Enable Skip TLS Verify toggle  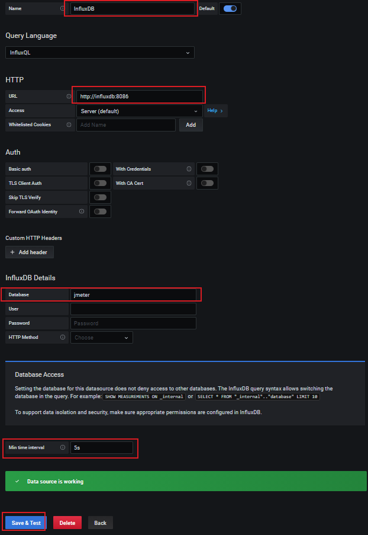[100, 197]
